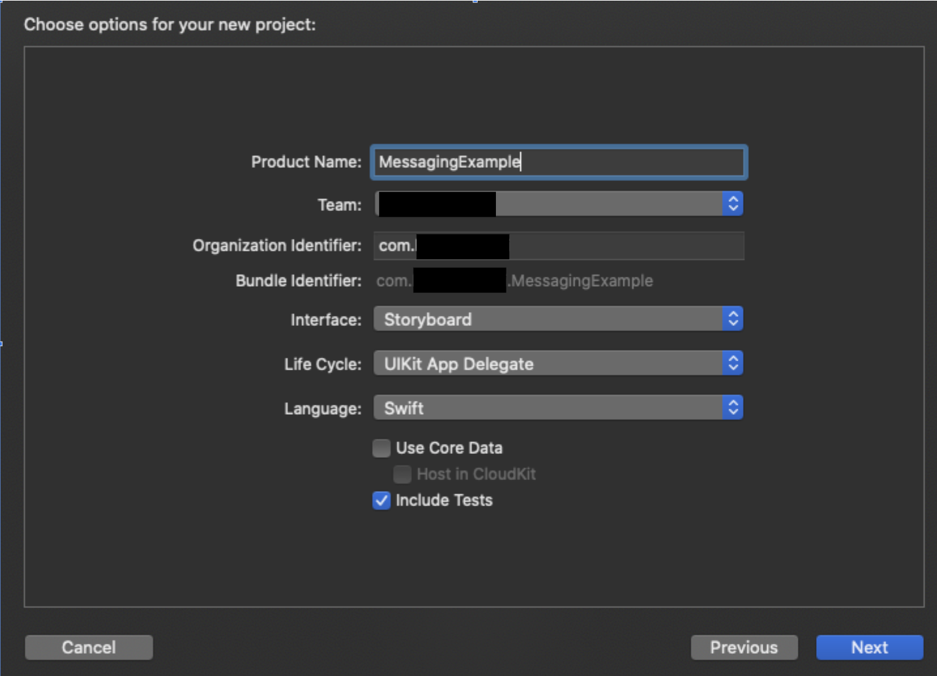This screenshot has height=676, width=937.
Task: Go back with the Previous button
Action: [744, 647]
